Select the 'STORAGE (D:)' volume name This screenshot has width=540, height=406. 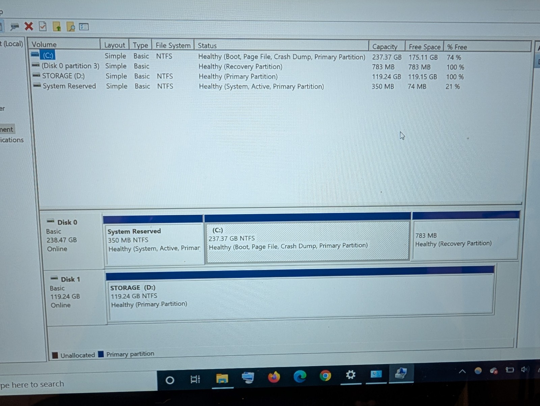point(63,76)
